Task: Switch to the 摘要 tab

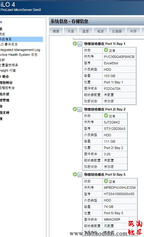Action: pyautogui.click(x=56, y=32)
